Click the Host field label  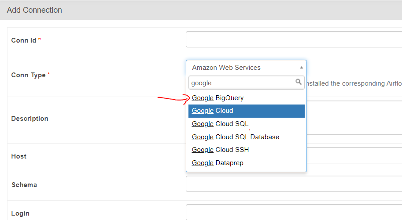pos(19,156)
